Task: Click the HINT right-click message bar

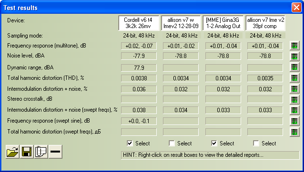Action: pos(210,155)
